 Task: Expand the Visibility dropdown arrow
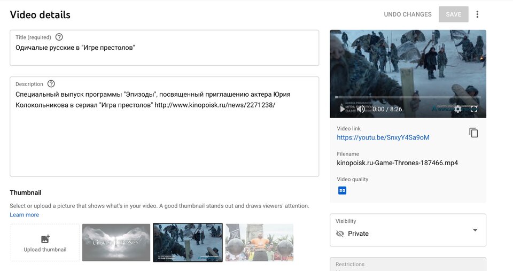click(475, 230)
